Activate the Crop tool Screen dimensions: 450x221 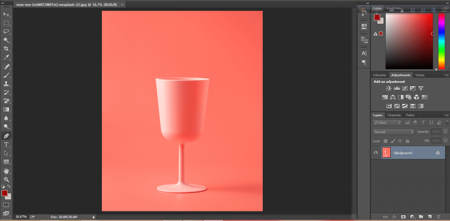pos(5,48)
